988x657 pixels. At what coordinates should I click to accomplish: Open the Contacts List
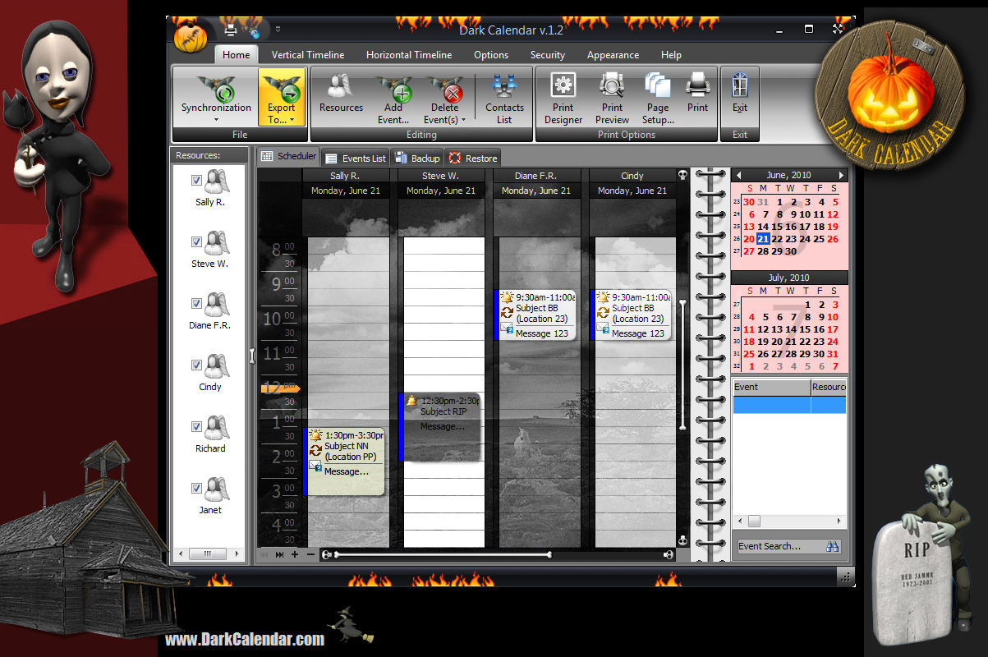pyautogui.click(x=504, y=87)
